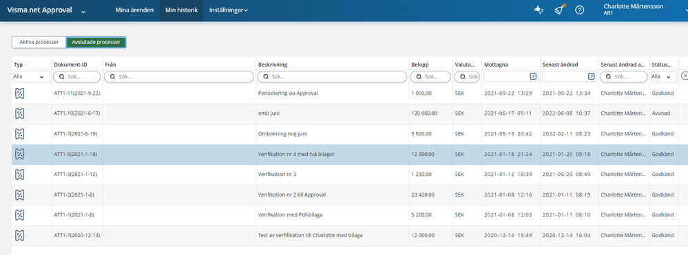This screenshot has height=255, width=688.
Task: Open the help question mark icon
Action: click(579, 10)
